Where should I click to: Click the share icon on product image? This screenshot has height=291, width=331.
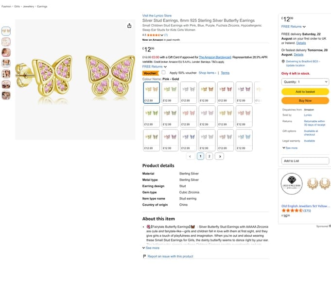click(x=129, y=26)
